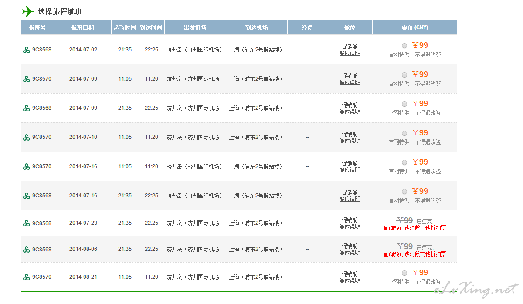The width and height of the screenshot is (523, 304).
Task: Open 舱位说明 link for 9C8568 on 2014-07-09
Action: [350, 111]
